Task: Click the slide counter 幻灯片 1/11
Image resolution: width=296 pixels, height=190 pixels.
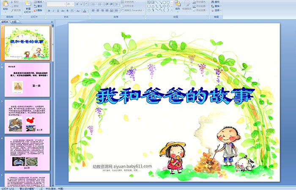Action: pyautogui.click(x=8, y=188)
